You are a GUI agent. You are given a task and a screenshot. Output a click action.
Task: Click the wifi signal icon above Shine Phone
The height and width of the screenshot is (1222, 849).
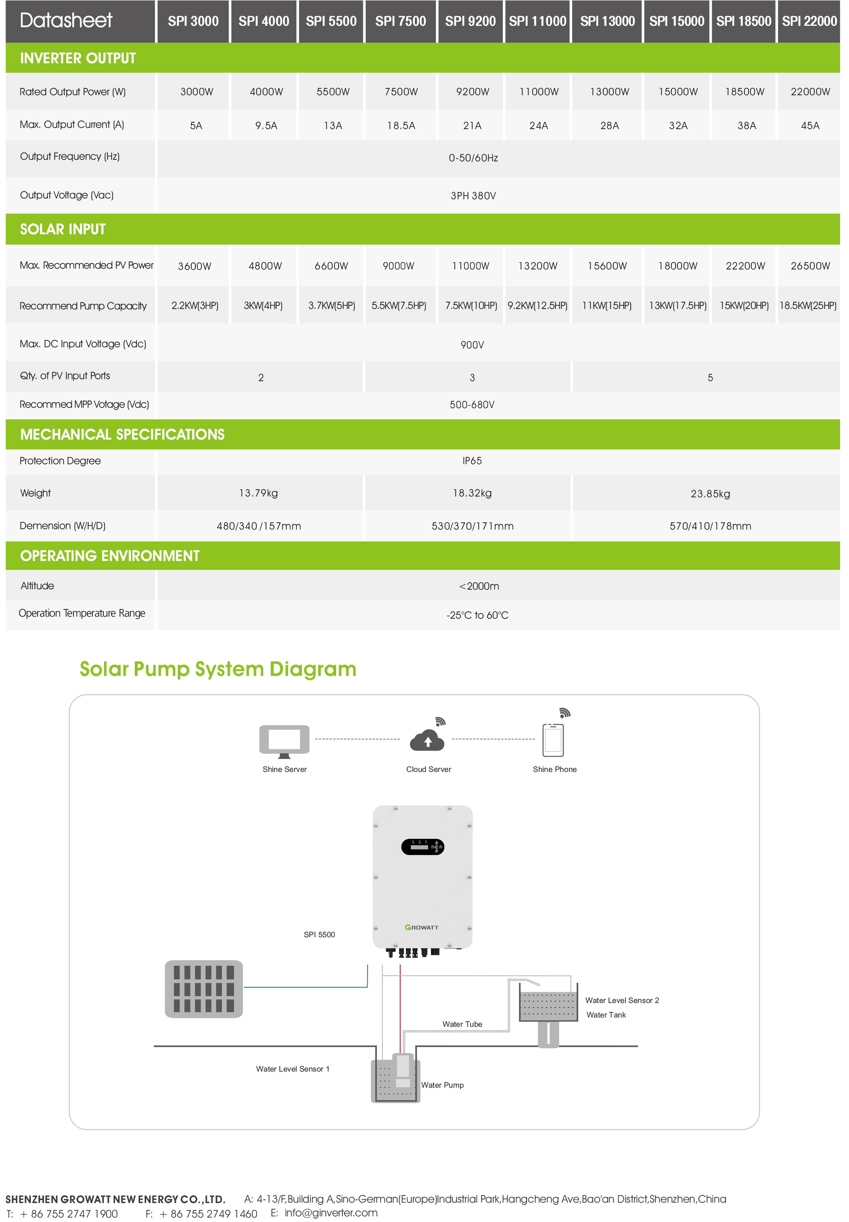[x=565, y=713]
